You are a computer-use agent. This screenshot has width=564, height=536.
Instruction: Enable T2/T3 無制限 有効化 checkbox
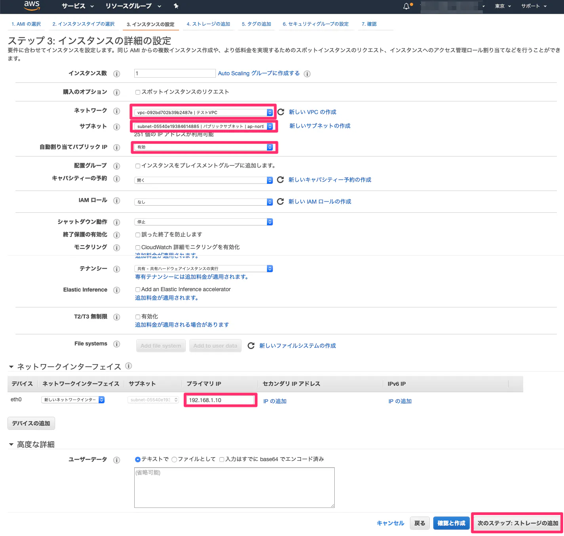138,317
